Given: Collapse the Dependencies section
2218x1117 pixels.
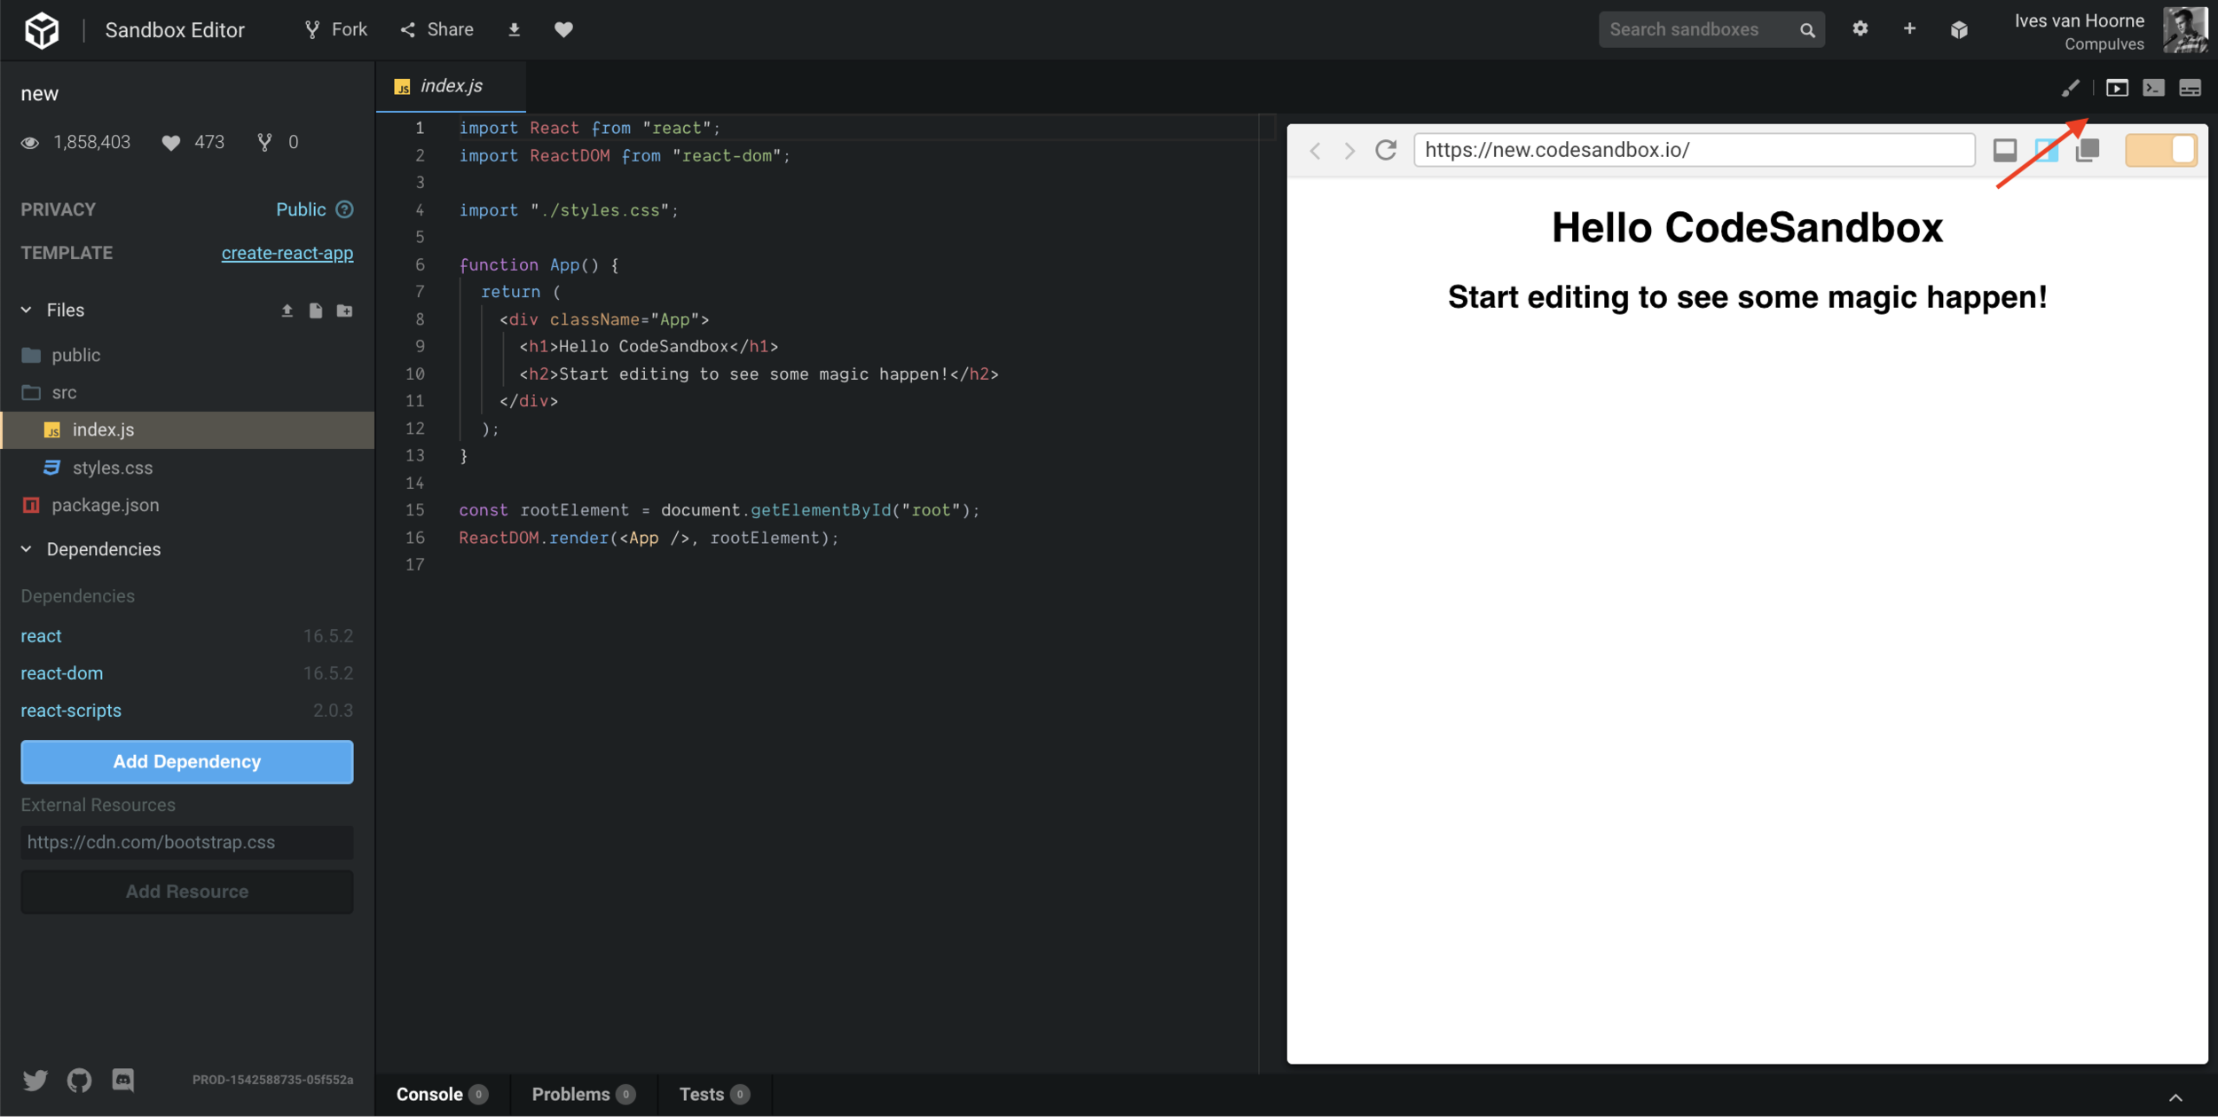Looking at the screenshot, I should point(27,549).
